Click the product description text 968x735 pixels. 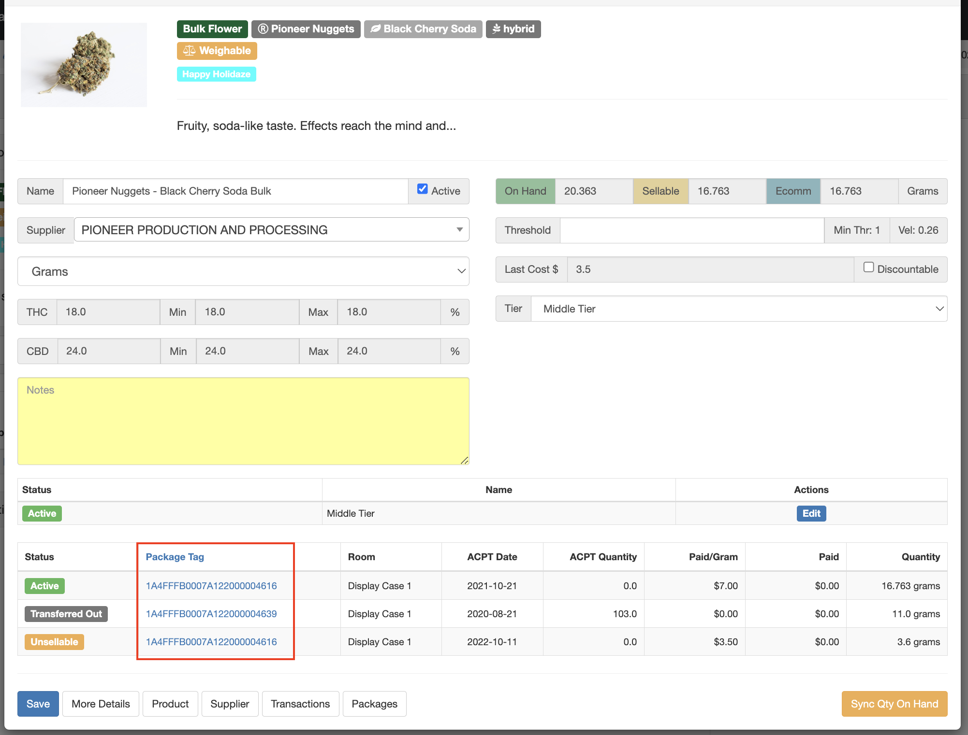[316, 126]
